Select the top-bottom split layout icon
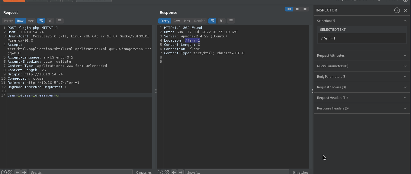The image size is (411, 174). (297, 9)
